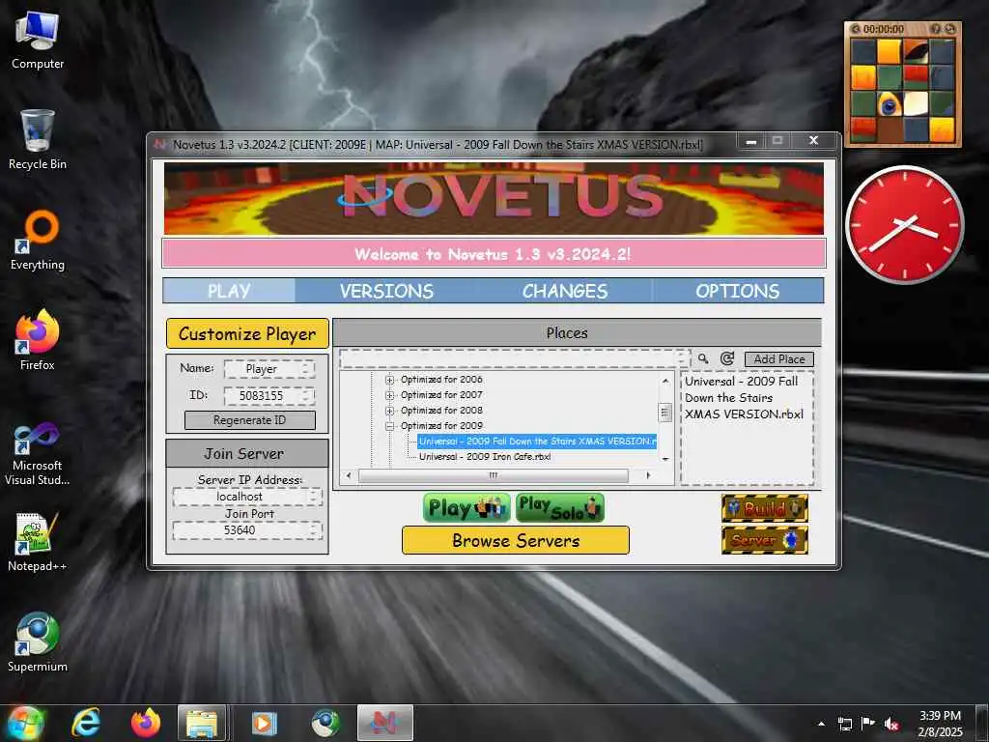Click the Novetus title bar icon
Image resolution: width=989 pixels, height=742 pixels.
[161, 145]
